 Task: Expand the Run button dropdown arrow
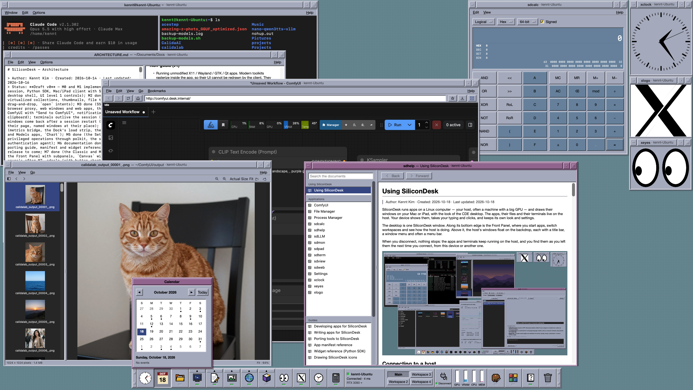410,125
